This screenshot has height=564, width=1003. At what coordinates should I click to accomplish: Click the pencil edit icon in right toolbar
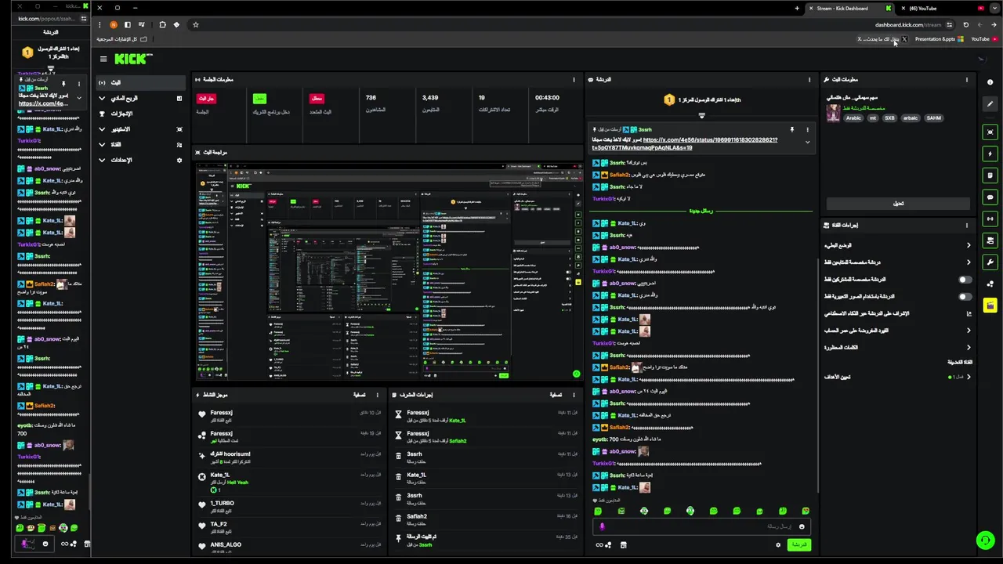(x=990, y=104)
